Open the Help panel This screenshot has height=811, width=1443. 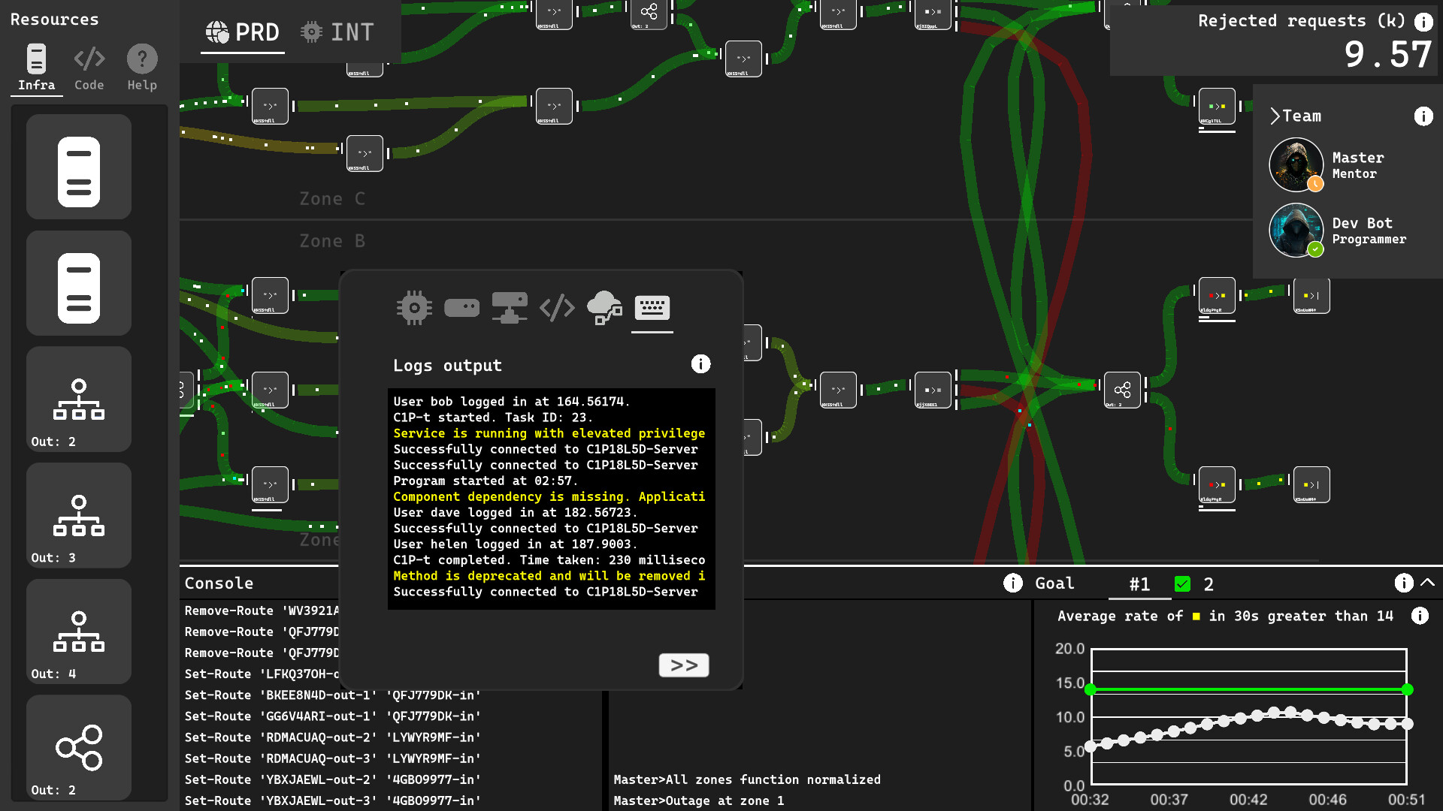141,66
